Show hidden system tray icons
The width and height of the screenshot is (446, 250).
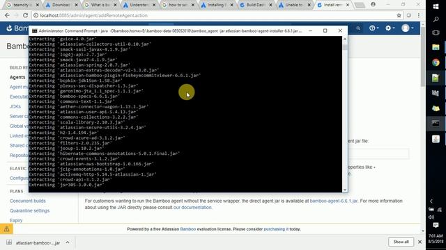431,201
